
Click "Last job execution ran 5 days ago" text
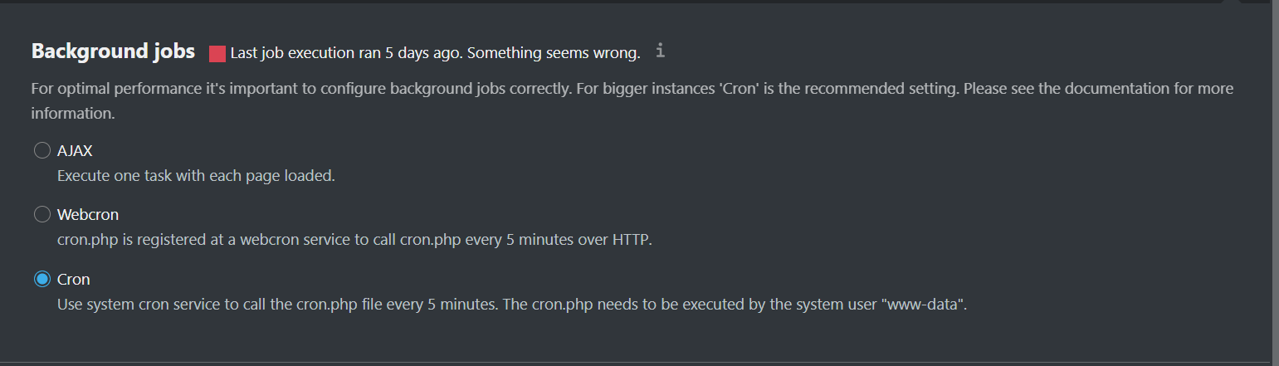(345, 53)
